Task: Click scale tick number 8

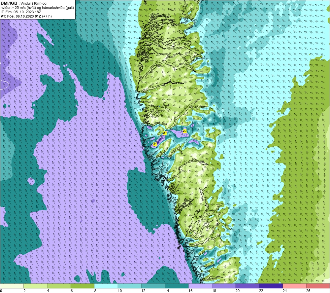Action: click(95, 291)
